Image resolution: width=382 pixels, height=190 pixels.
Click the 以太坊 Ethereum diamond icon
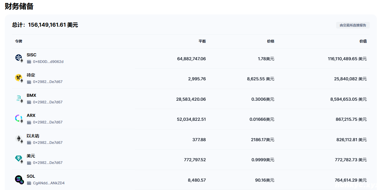[x=19, y=139]
